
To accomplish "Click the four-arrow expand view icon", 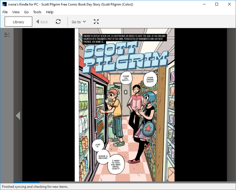I will (96, 22).
